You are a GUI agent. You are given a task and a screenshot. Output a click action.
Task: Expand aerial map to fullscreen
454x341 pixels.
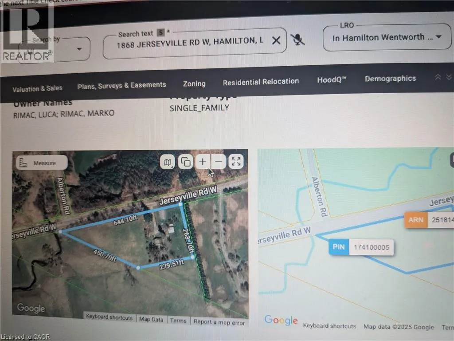point(236,161)
